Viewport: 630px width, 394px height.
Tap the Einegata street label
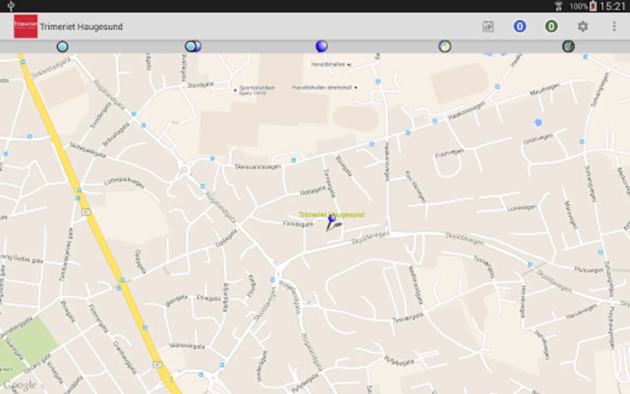pyautogui.click(x=209, y=298)
